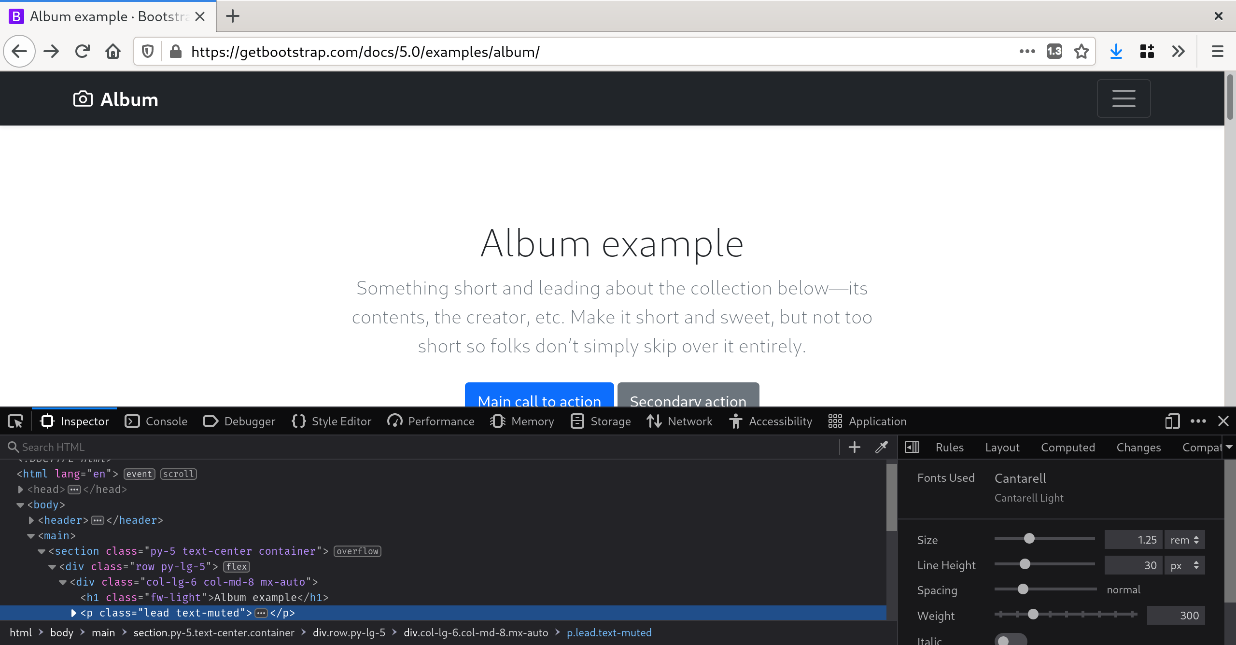
Task: Activate the element picker tool
Action: tap(15, 421)
